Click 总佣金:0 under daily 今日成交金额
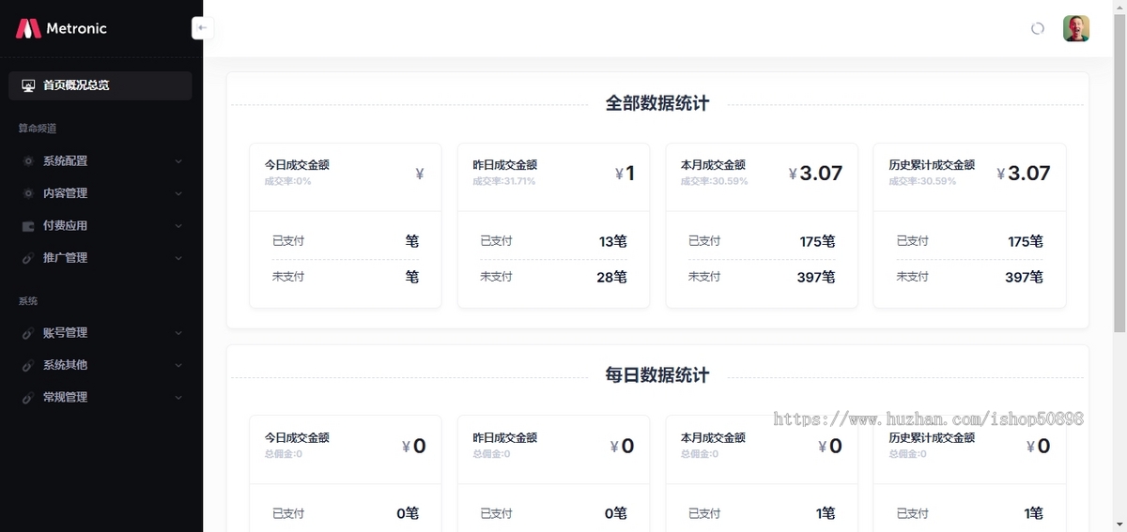Screen dimensions: 1127x532 pos(283,454)
